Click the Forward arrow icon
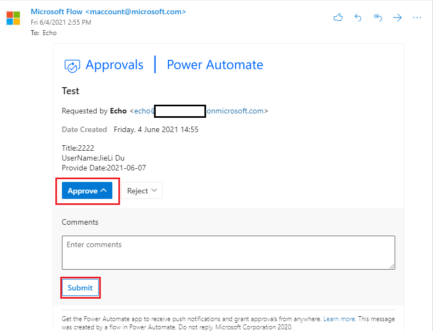 (x=397, y=18)
